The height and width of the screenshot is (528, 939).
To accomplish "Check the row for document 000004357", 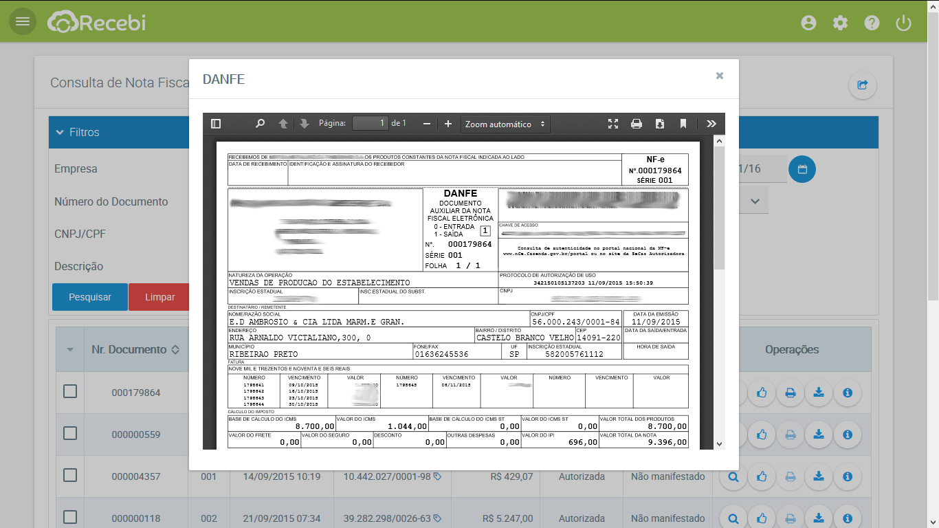I will [70, 475].
